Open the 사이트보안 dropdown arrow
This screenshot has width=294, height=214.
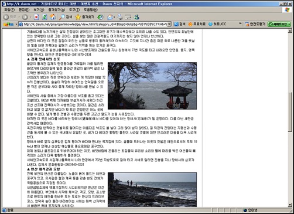click(x=289, y=24)
